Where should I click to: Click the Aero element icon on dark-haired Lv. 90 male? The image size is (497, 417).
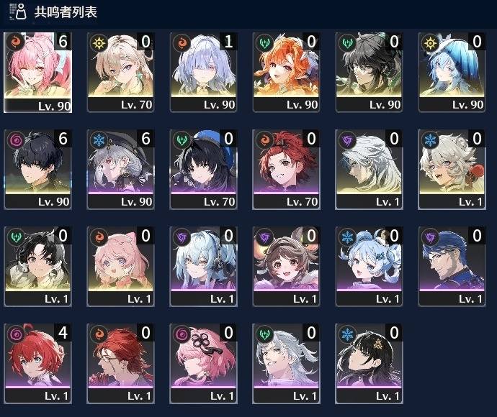click(x=347, y=43)
